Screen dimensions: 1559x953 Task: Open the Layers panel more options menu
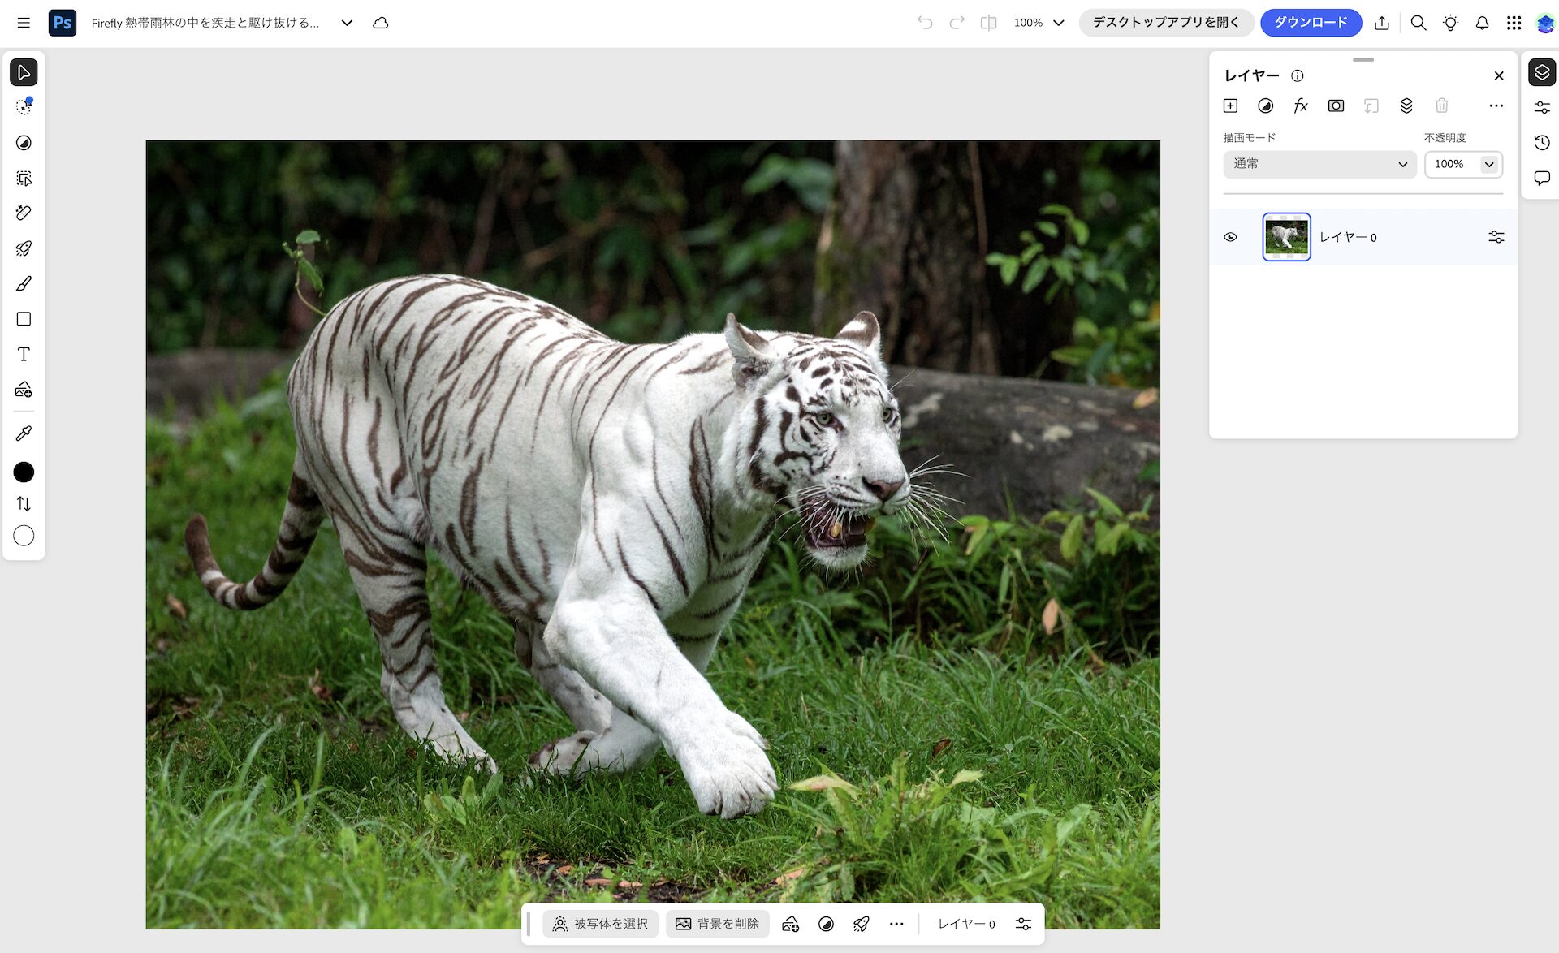[1496, 106]
